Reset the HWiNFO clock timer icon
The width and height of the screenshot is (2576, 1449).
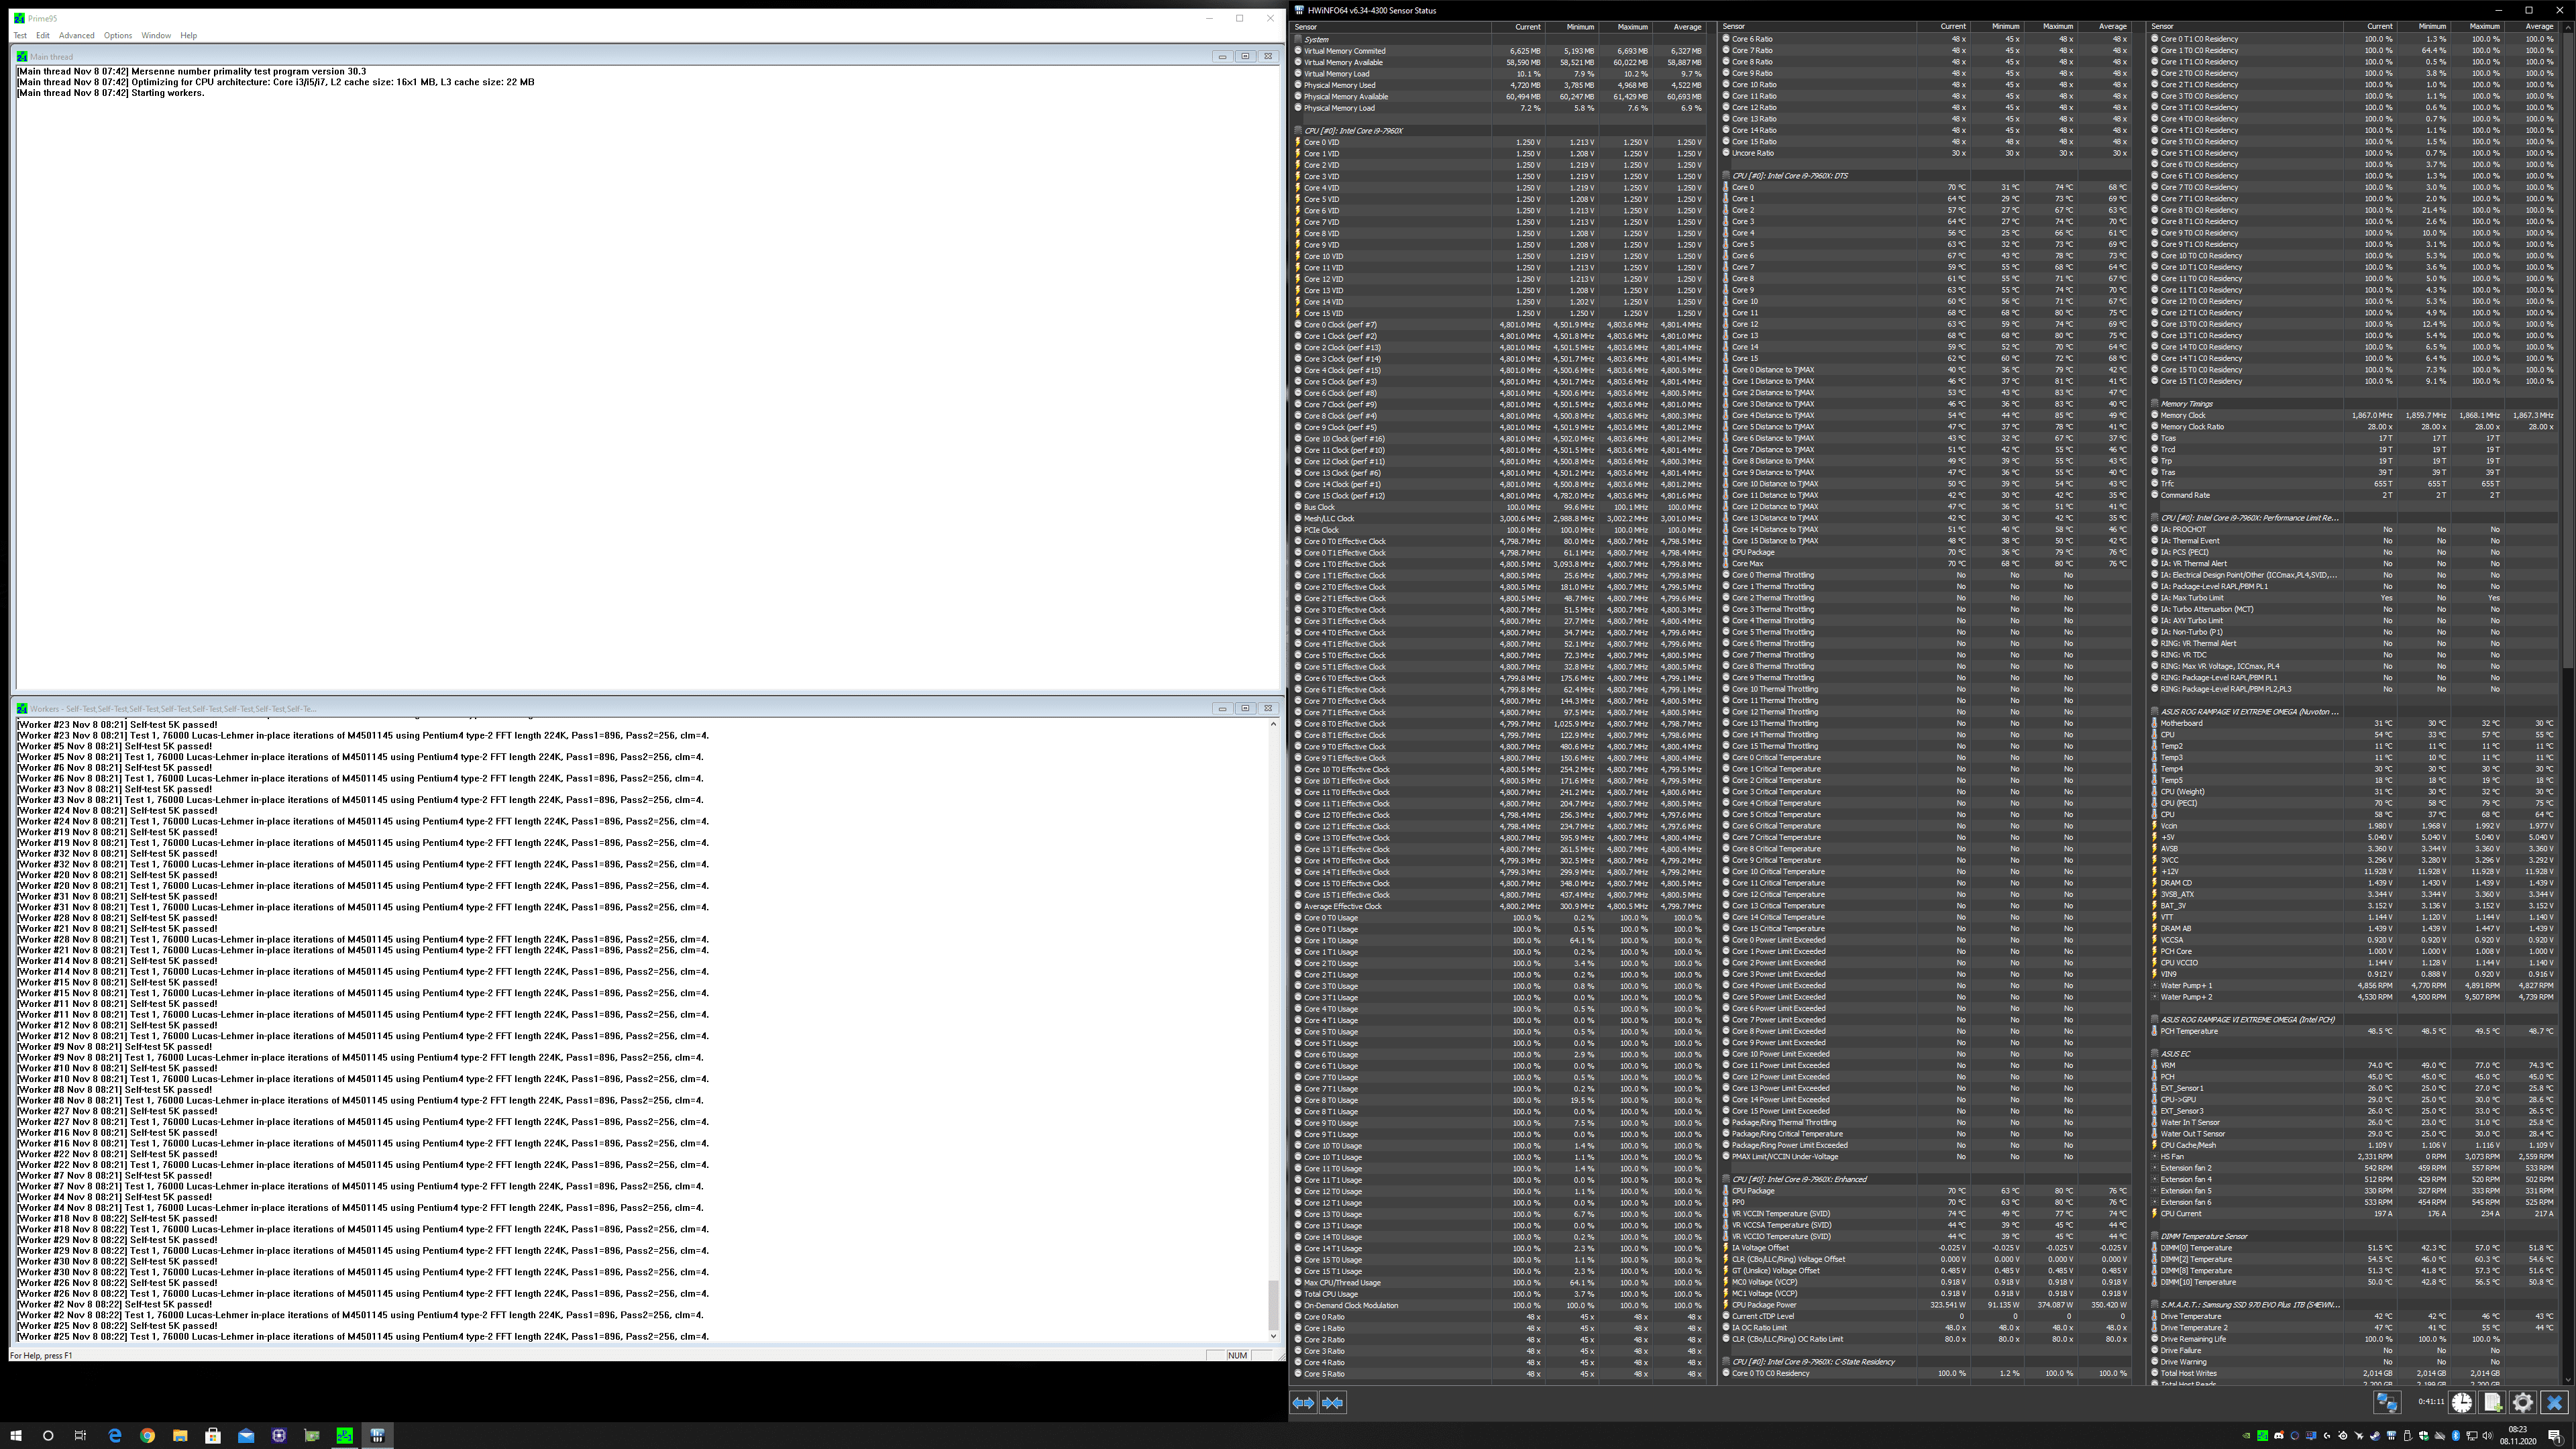pos(2461,1403)
